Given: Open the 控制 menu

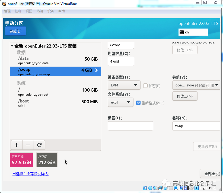Looking at the screenshot, I should pos(18,11).
